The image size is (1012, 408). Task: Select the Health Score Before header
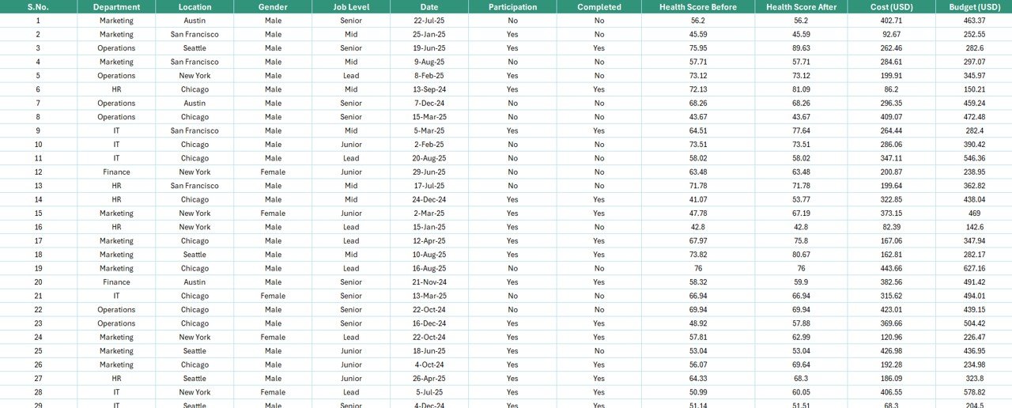698,7
